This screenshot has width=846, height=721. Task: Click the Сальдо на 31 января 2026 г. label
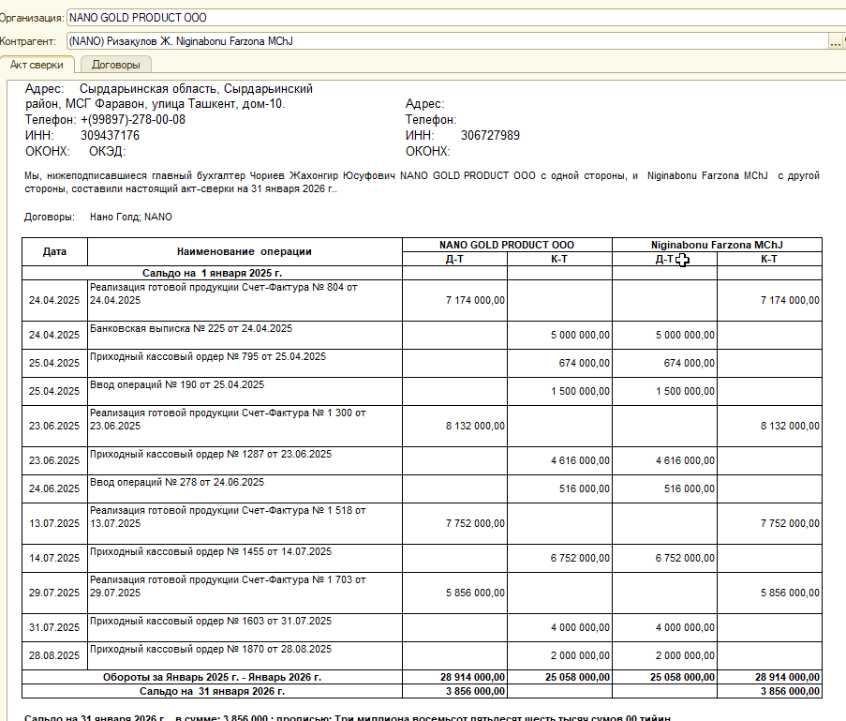[x=212, y=691]
